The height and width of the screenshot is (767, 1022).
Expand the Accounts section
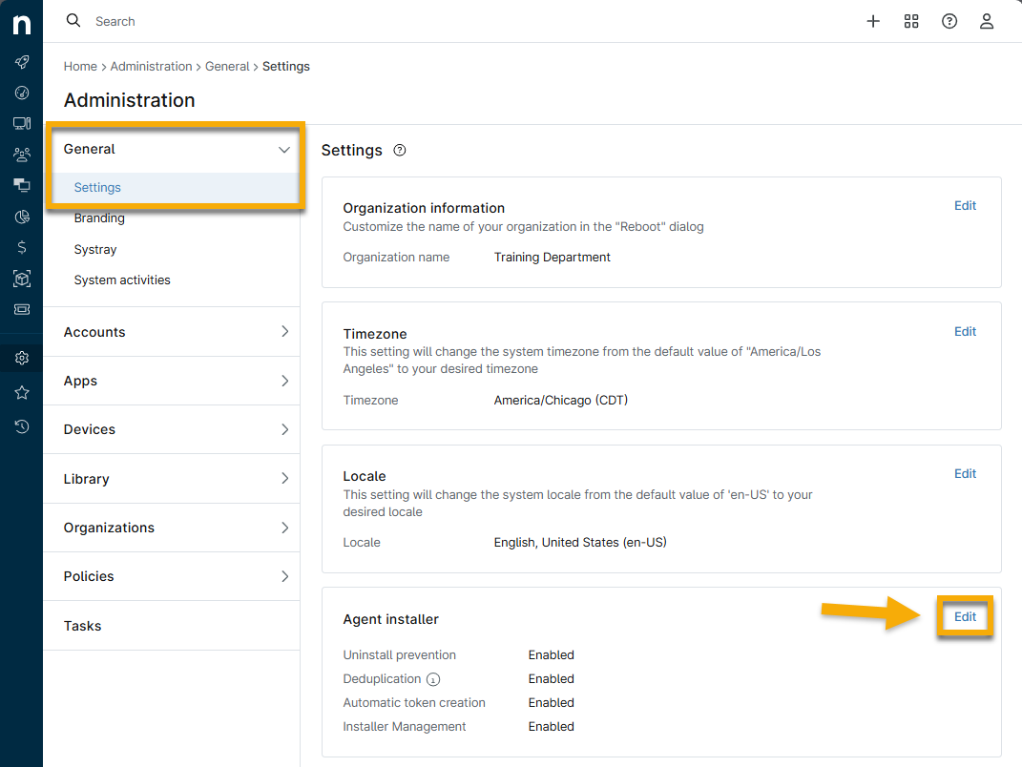(283, 332)
